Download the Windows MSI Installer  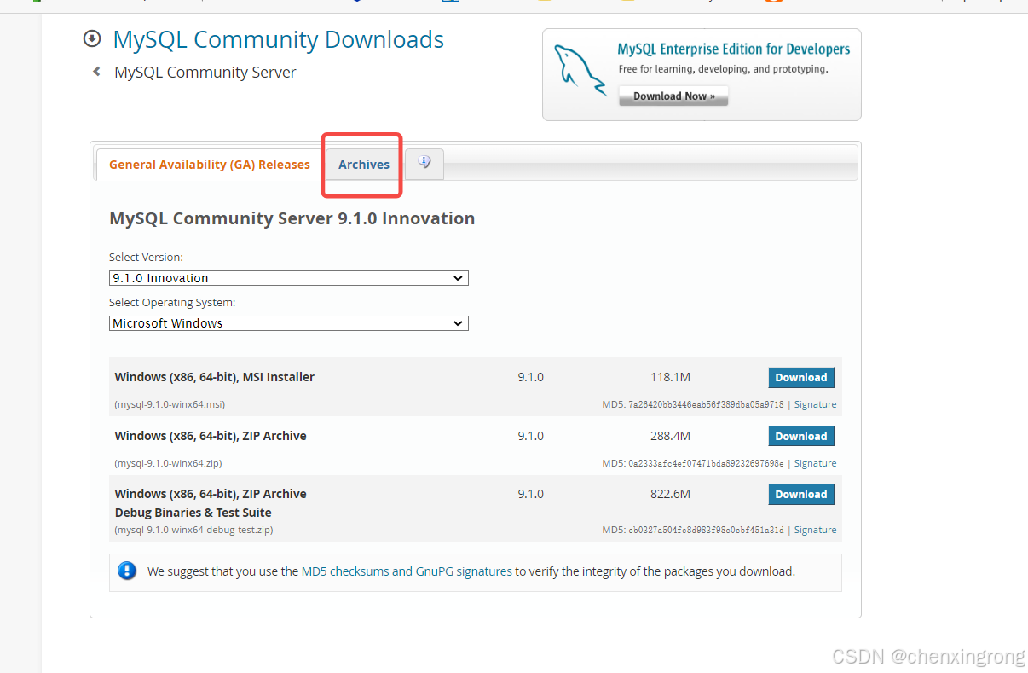click(801, 378)
